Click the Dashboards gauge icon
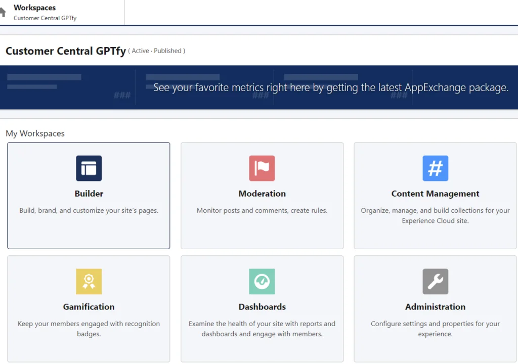This screenshot has height=364, width=518. (262, 282)
